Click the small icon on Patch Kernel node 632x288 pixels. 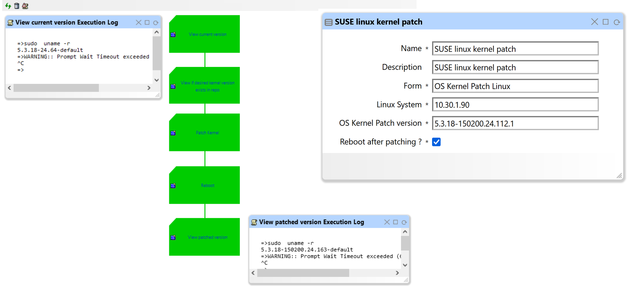pyautogui.click(x=173, y=133)
